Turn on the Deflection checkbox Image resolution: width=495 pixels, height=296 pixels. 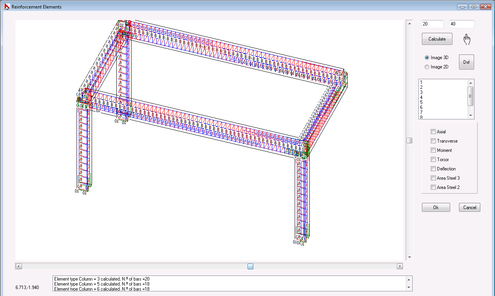click(433, 169)
